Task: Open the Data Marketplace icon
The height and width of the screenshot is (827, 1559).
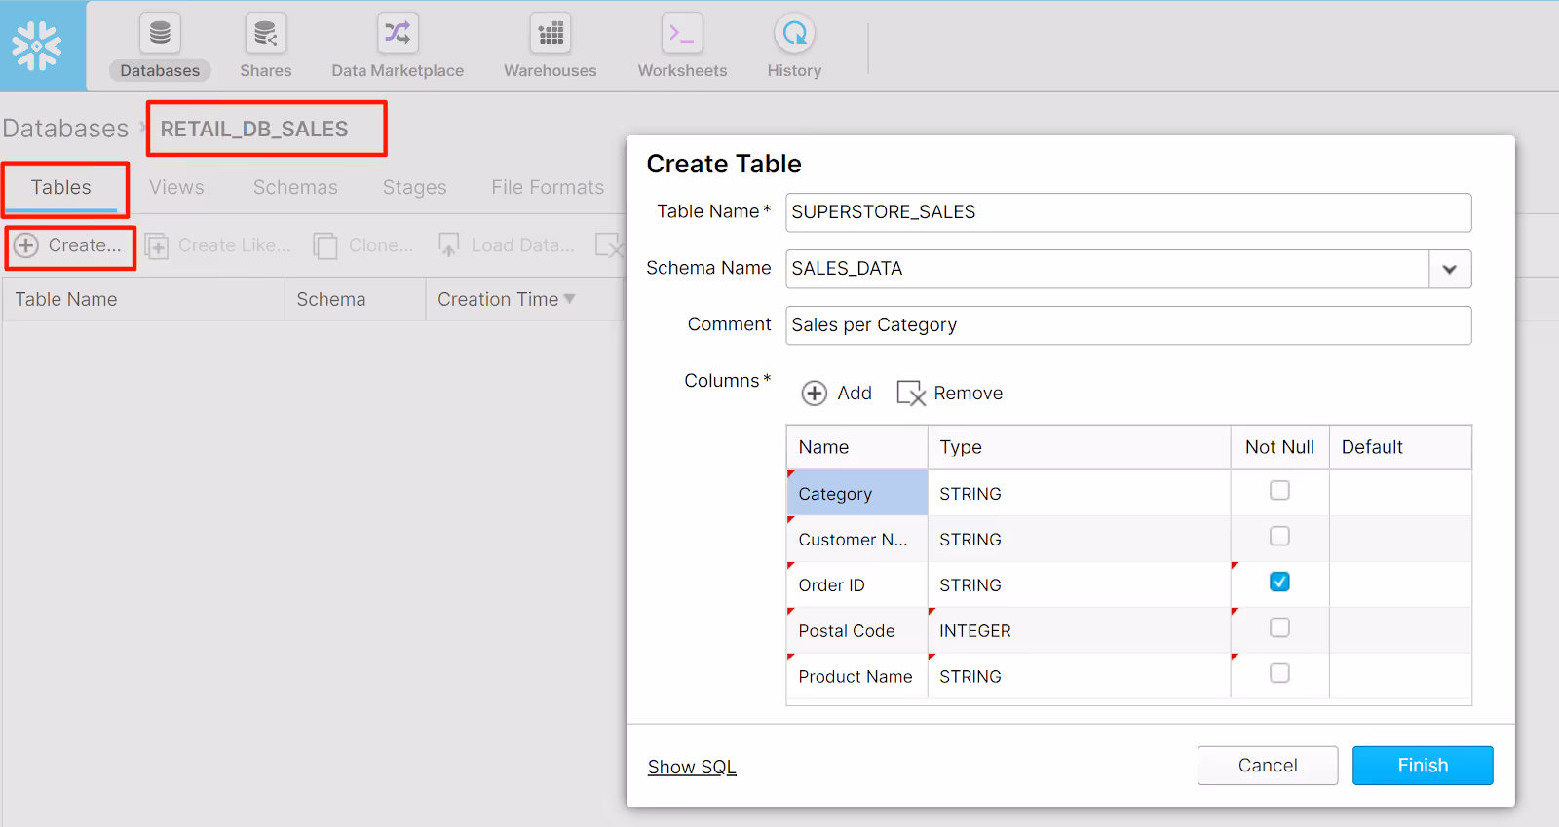Action: coord(398,33)
